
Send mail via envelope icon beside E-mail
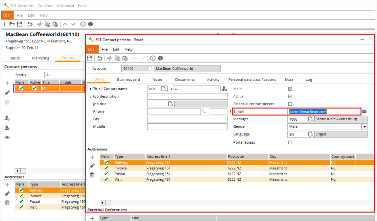[364, 112]
